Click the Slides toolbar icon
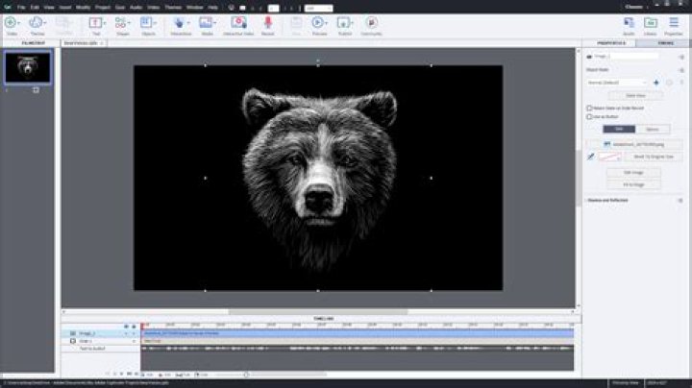The image size is (692, 388). click(x=11, y=23)
